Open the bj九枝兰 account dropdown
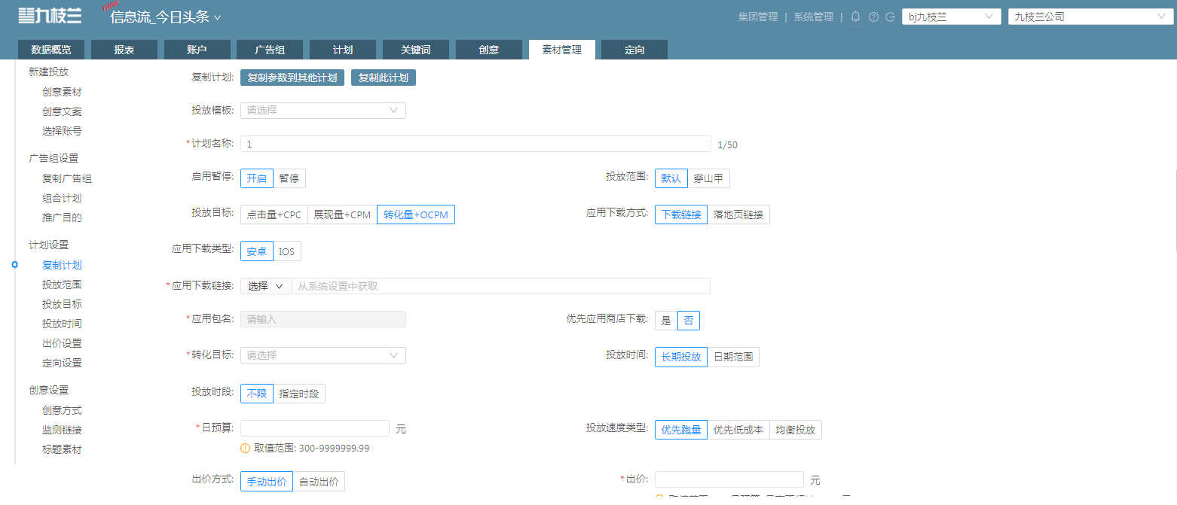This screenshot has height=505, width=1177. click(952, 17)
